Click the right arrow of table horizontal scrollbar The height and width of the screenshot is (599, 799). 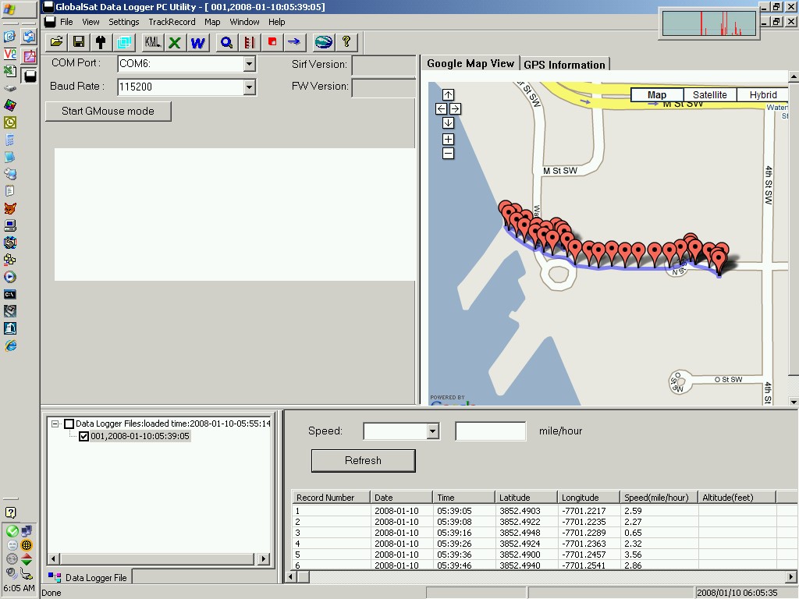click(x=790, y=577)
